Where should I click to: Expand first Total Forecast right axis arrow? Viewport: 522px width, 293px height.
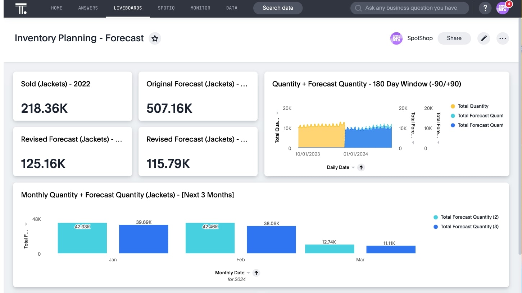[x=413, y=143]
